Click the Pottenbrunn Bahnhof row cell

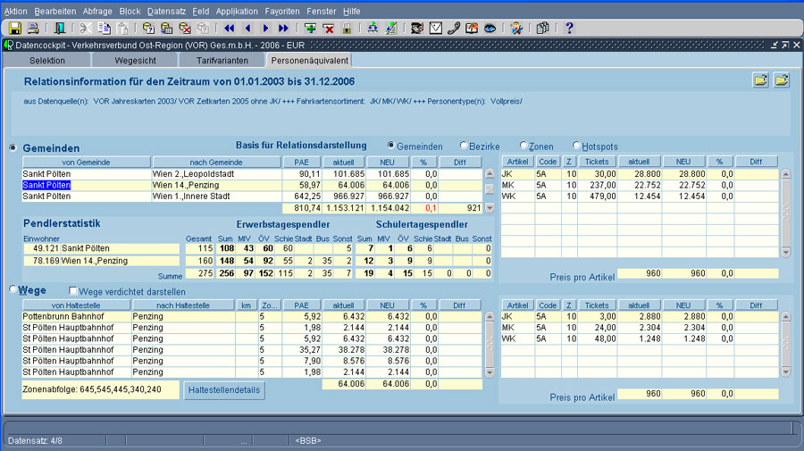coord(77,317)
